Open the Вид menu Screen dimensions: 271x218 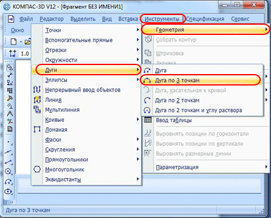(x=107, y=19)
